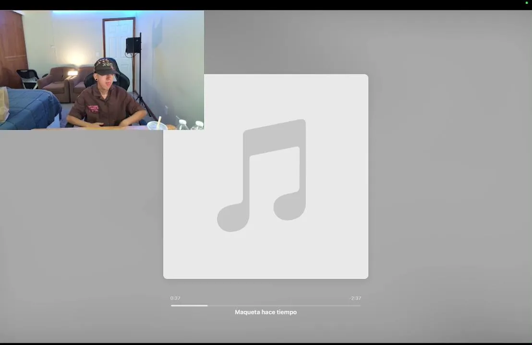Click the green camera indicator dot
532x345 pixels.
click(527, 3)
